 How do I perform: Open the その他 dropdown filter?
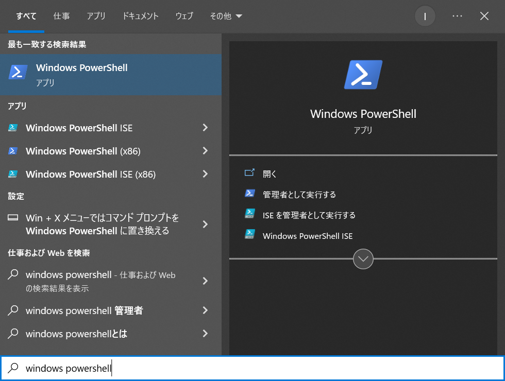pos(226,16)
